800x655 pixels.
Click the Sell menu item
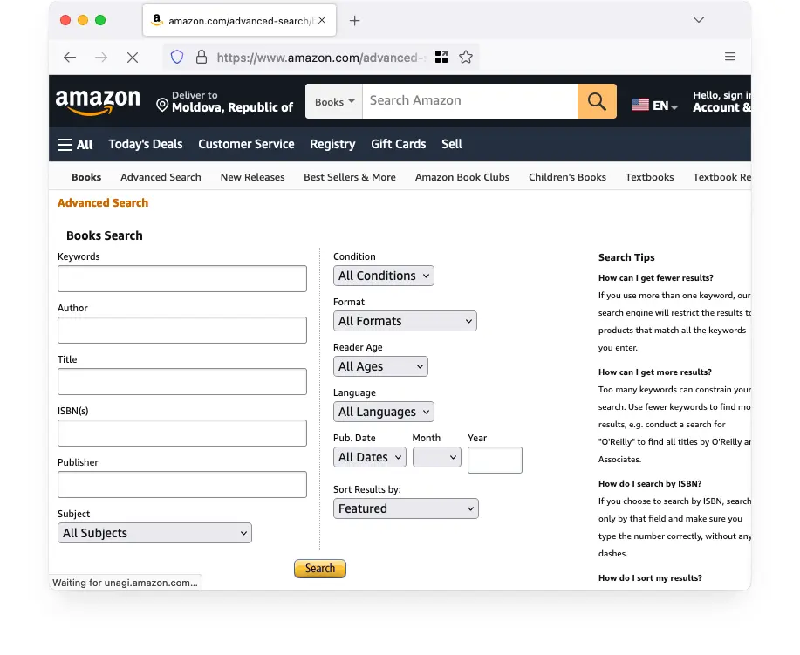point(452,145)
